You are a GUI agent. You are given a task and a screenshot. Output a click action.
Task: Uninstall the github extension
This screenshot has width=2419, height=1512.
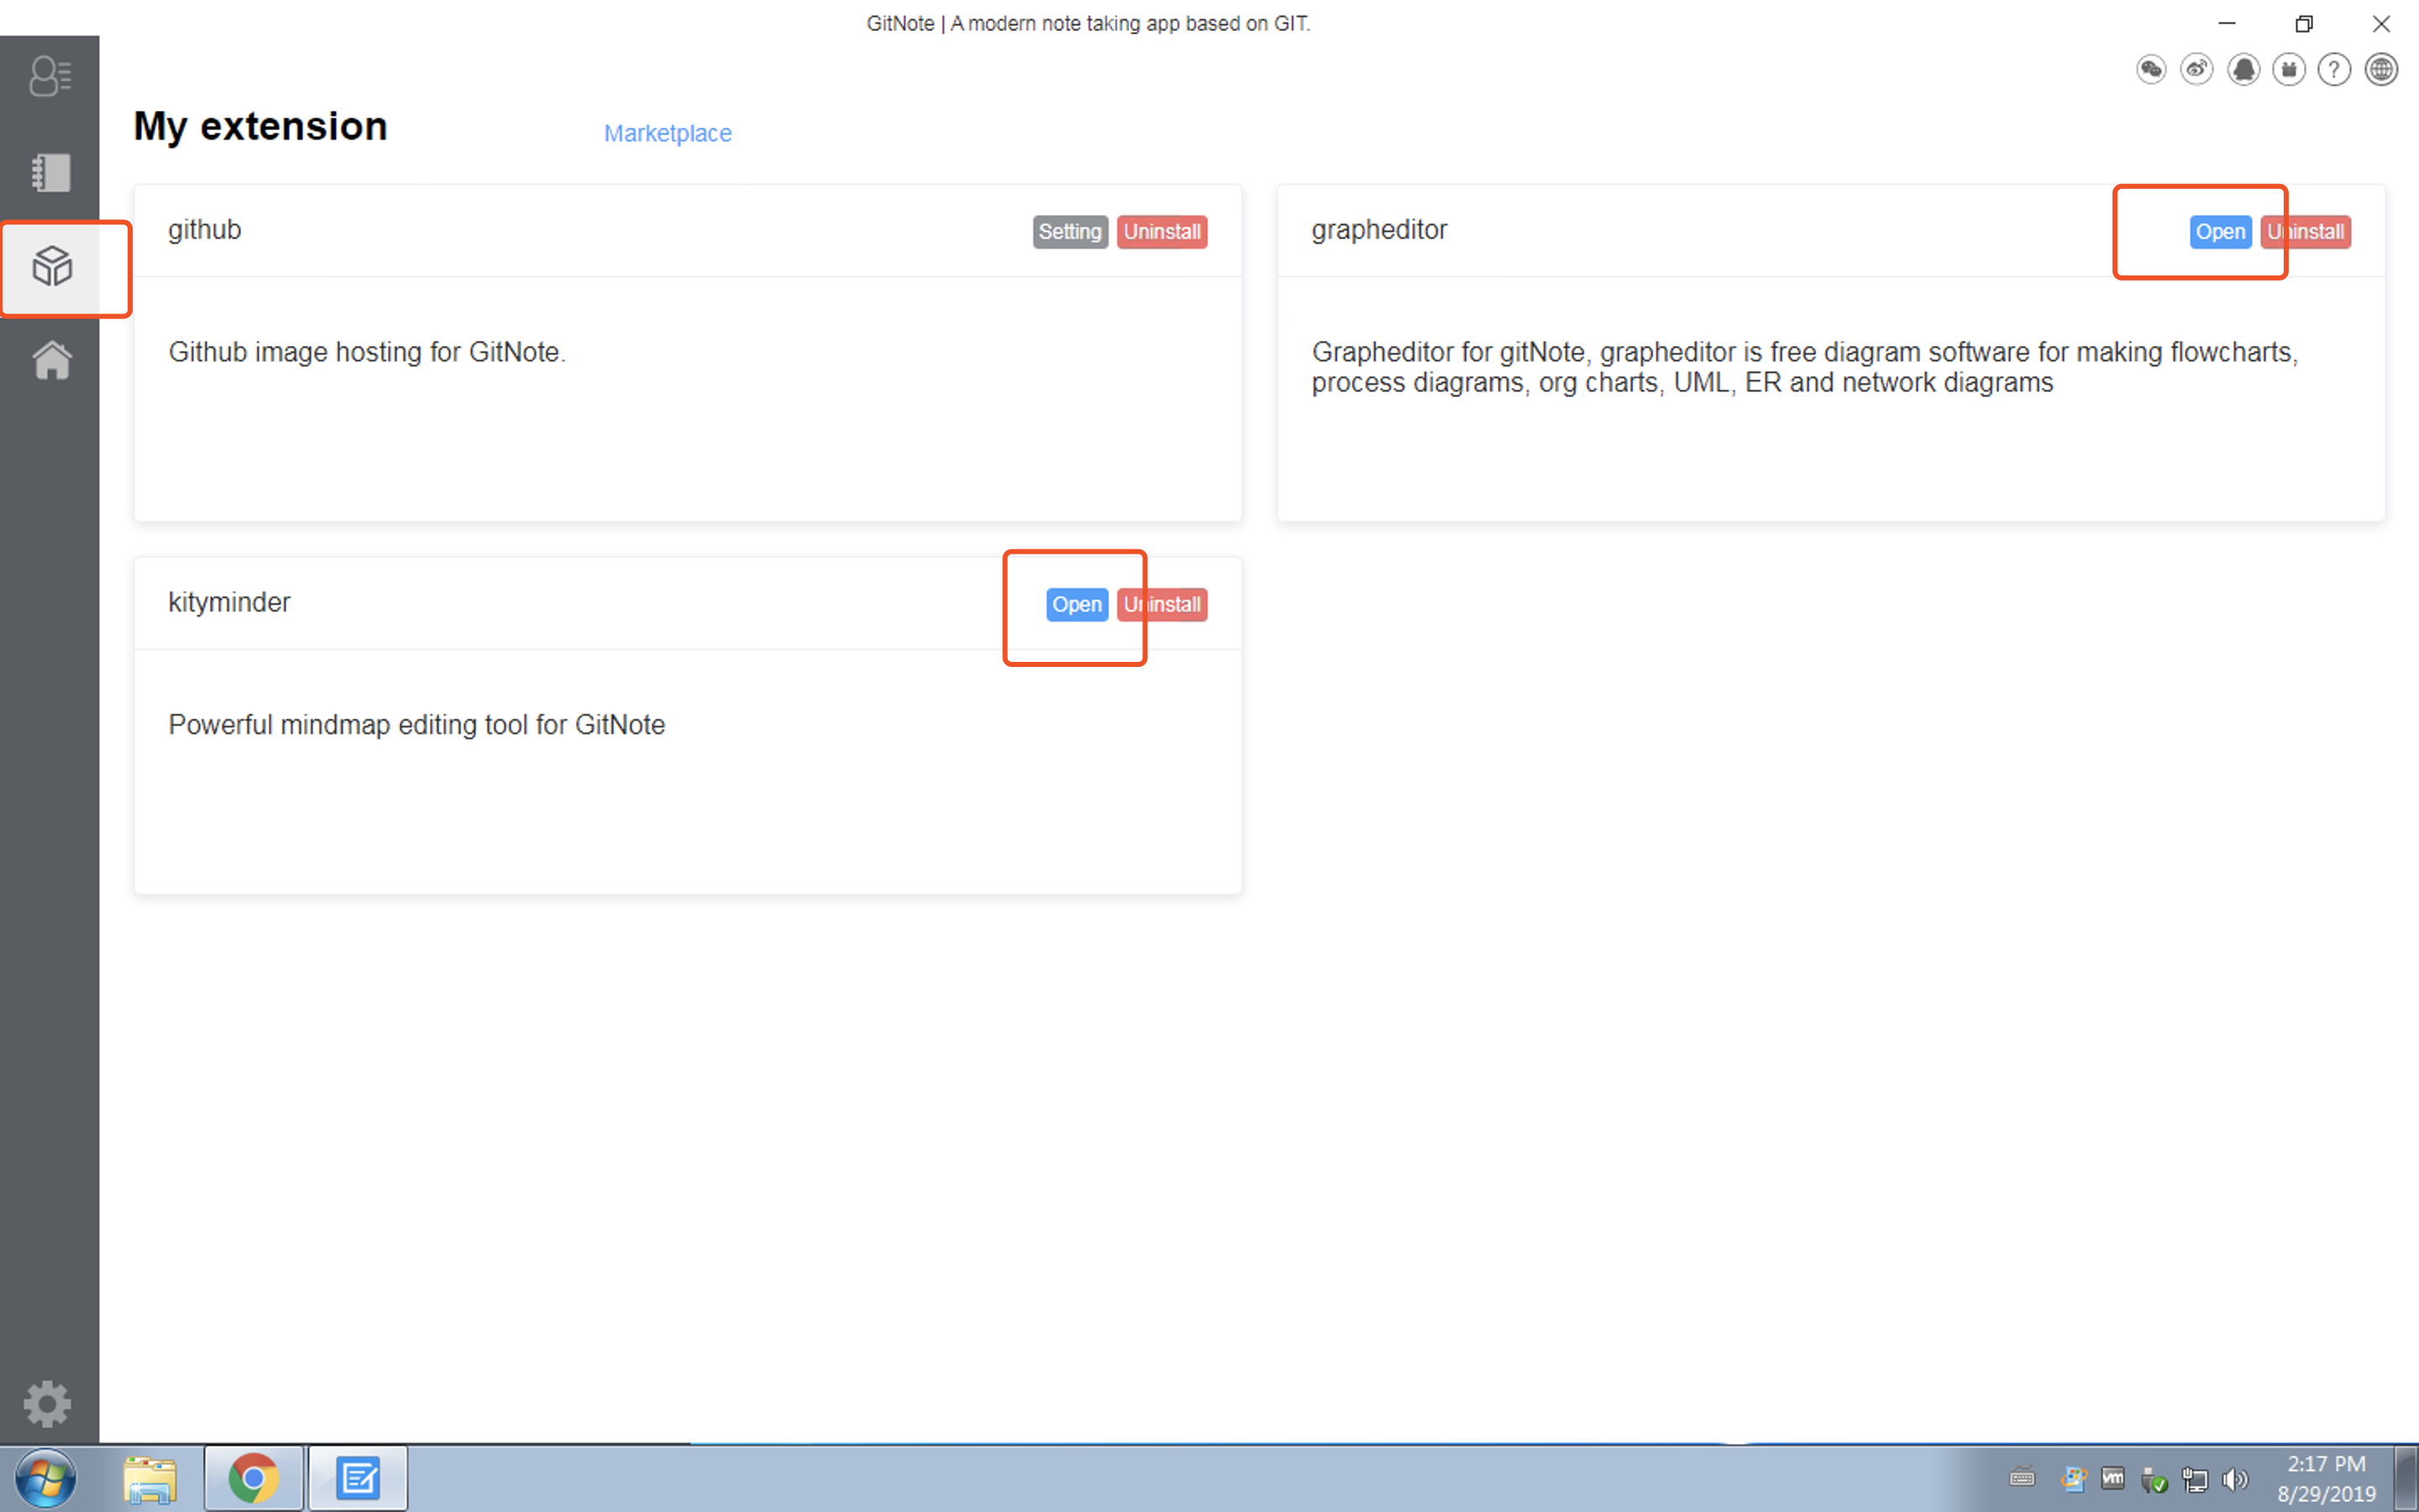click(1162, 232)
